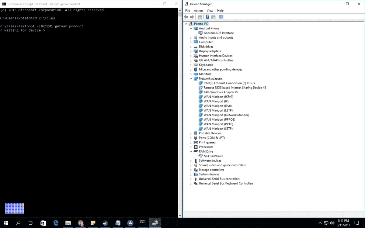Click the show/hide action pane toolbar icon
This screenshot has height=228, width=365.
click(x=214, y=17)
